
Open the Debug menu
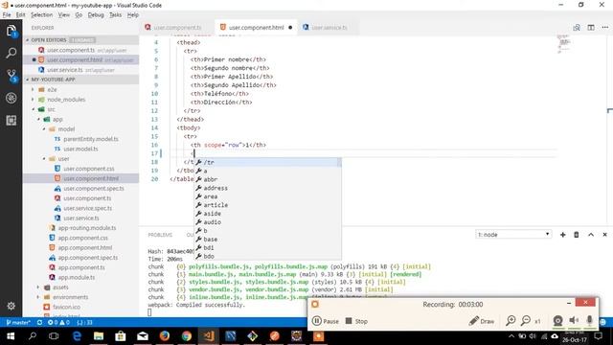pos(96,15)
